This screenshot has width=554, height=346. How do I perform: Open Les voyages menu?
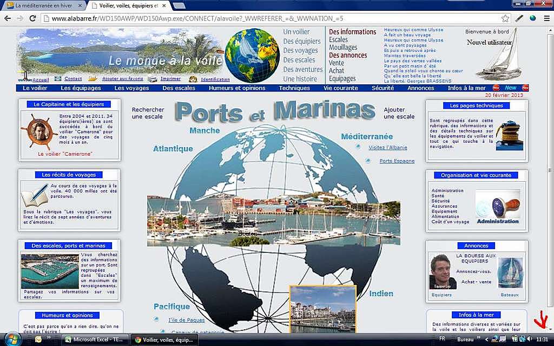[132, 88]
